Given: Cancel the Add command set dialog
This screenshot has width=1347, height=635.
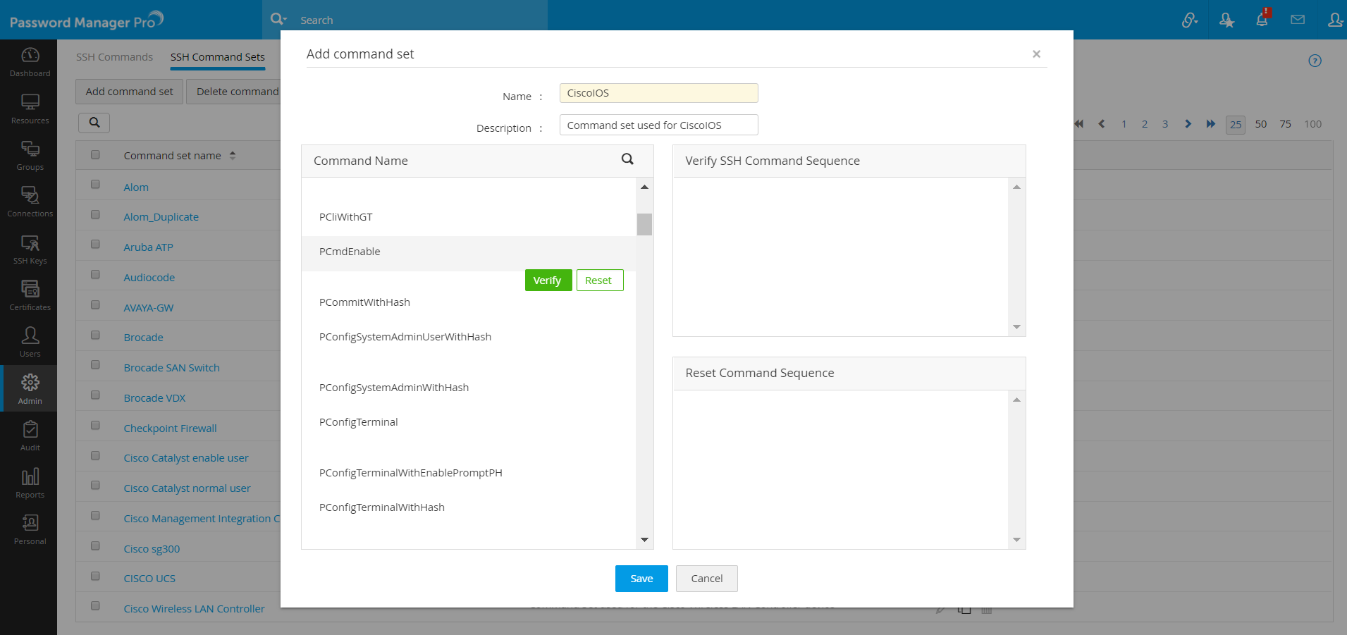Looking at the screenshot, I should (x=706, y=579).
